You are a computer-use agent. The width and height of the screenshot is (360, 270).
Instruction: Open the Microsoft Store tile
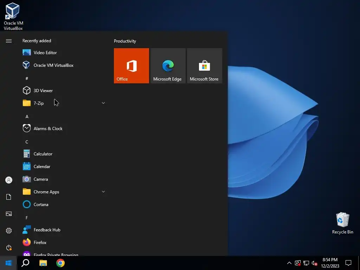[x=205, y=66]
